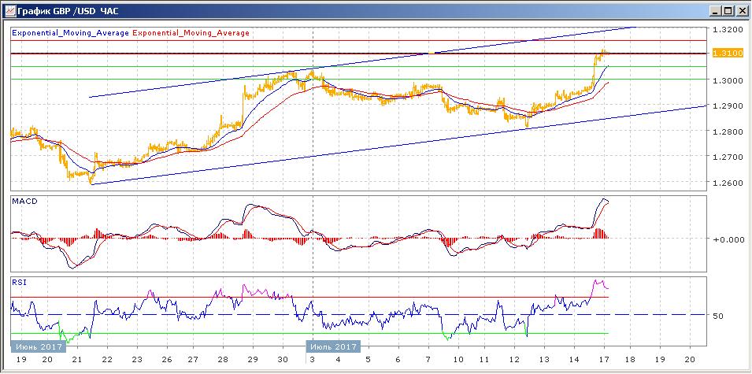
Task: Click the chart icon in the title bar
Action: (9, 10)
